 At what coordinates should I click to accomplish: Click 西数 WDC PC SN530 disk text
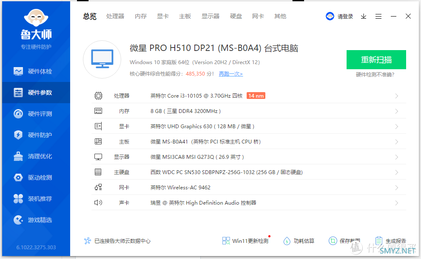pyautogui.click(x=227, y=172)
